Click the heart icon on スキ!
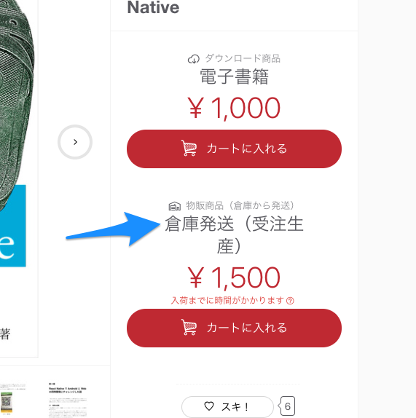This screenshot has height=418, width=416. click(x=209, y=406)
